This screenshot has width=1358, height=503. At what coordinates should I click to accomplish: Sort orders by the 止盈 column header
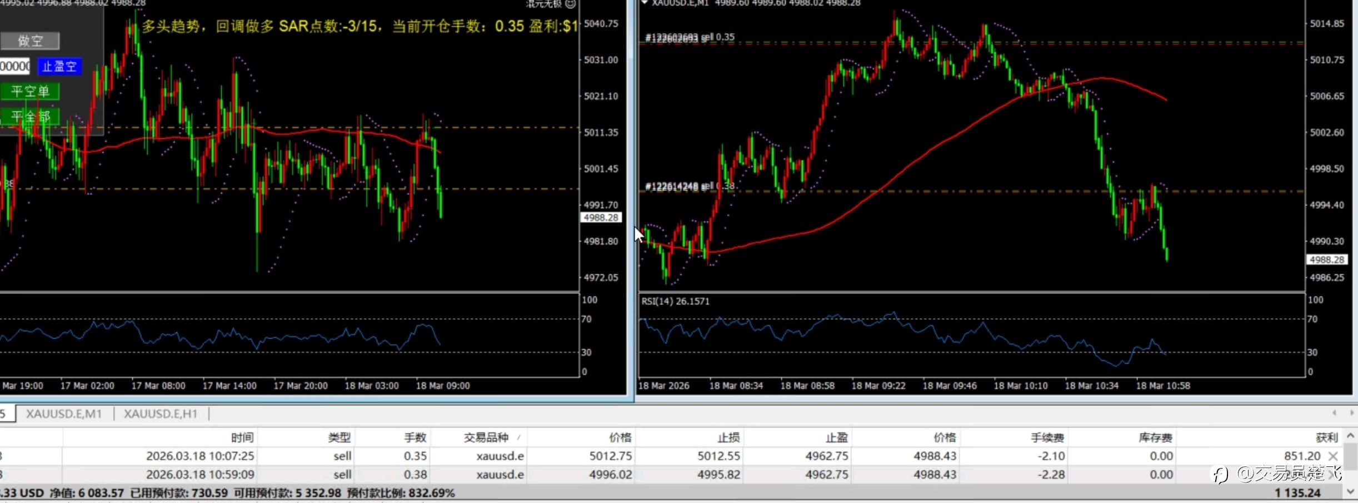coord(837,437)
